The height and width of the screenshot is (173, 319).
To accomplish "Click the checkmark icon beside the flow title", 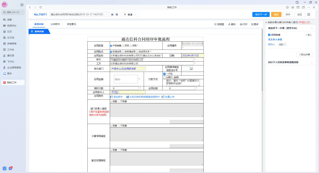I will 117,14.
